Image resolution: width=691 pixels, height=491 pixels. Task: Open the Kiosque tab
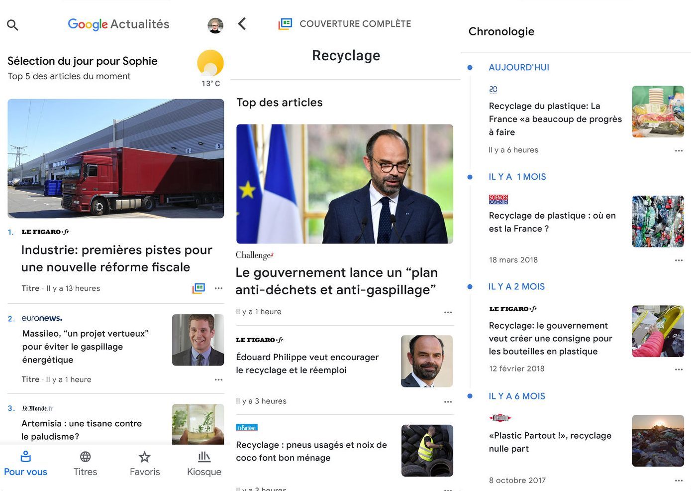[x=204, y=463]
